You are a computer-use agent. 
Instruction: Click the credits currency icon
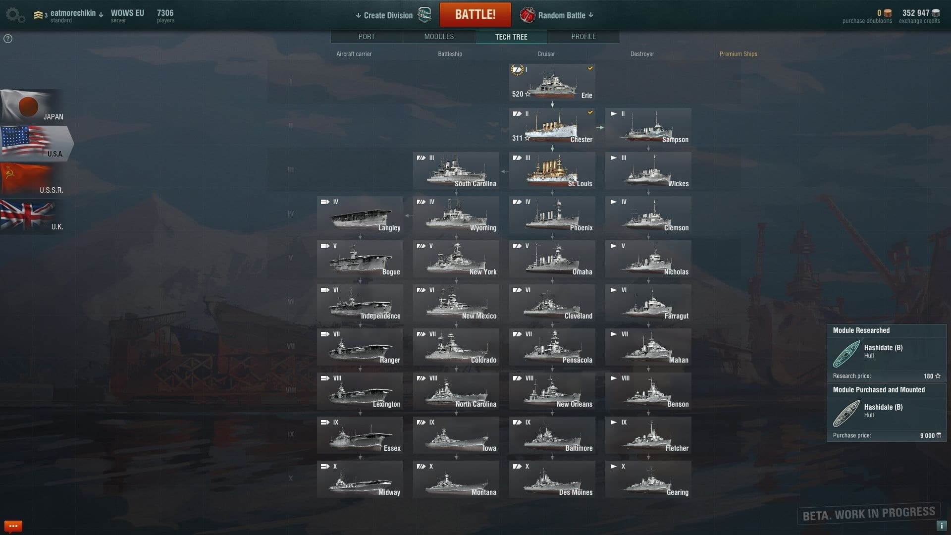[936, 13]
